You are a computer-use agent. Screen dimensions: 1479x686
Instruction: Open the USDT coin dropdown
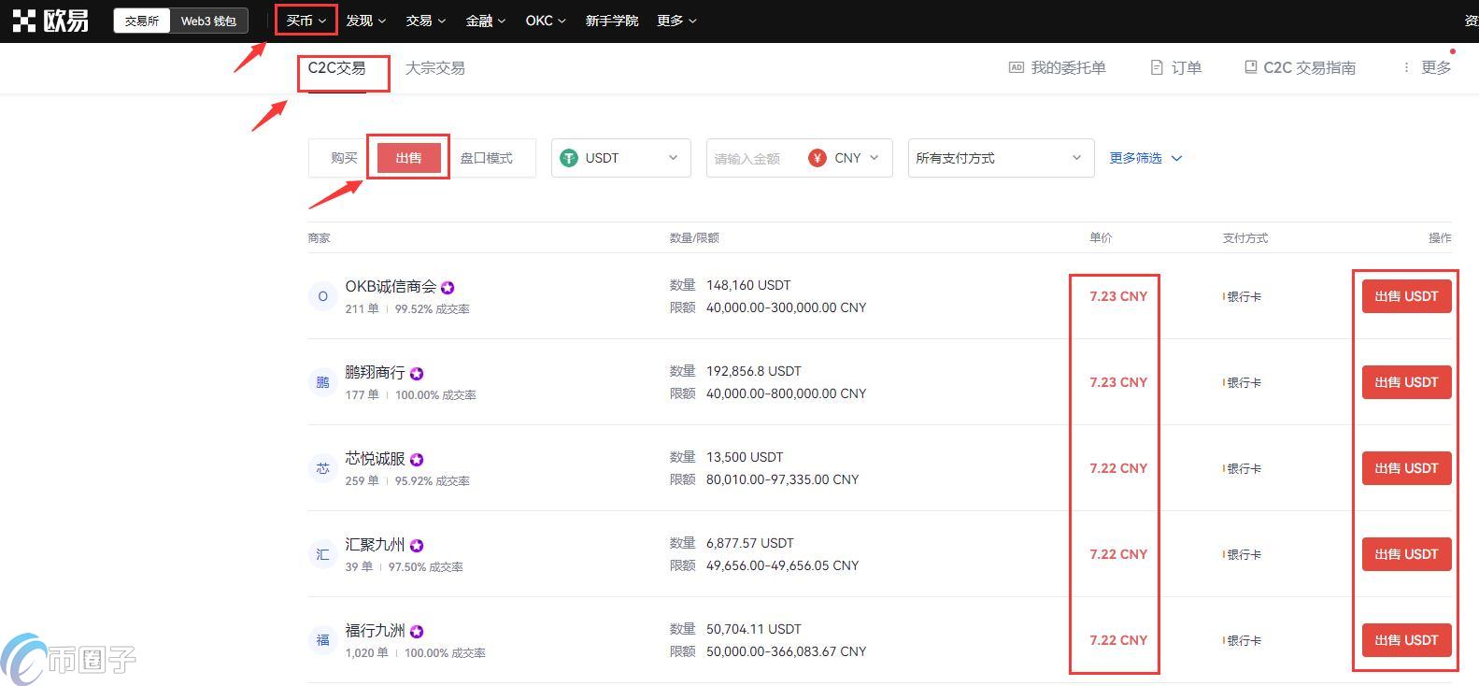[x=621, y=158]
